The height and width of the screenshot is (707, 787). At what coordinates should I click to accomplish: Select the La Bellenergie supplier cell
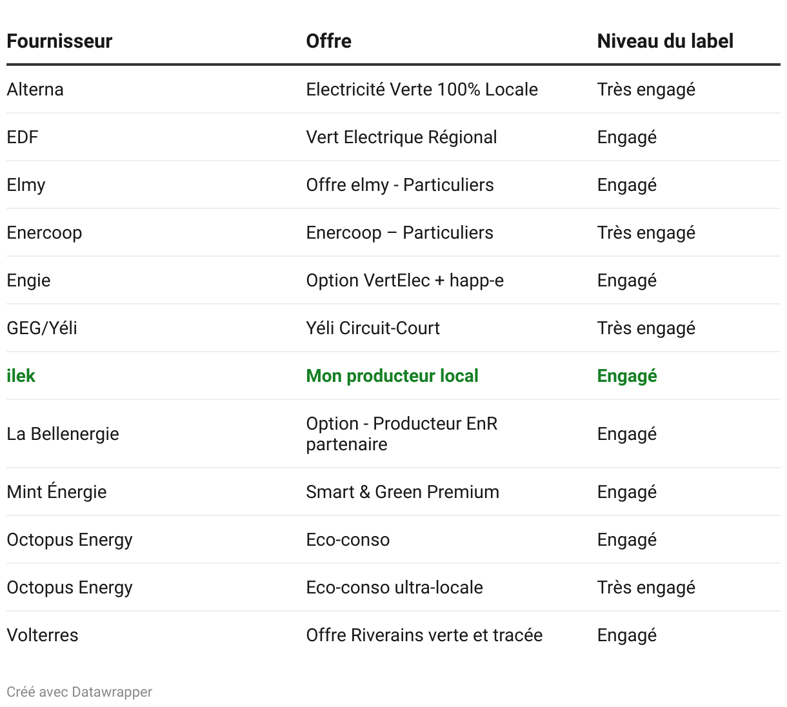(x=63, y=434)
